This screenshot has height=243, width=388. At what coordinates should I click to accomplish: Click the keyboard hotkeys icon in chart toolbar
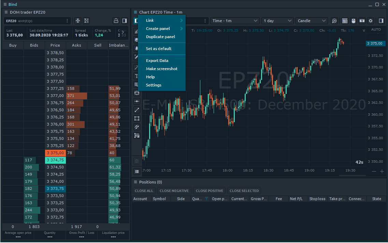pos(345,21)
